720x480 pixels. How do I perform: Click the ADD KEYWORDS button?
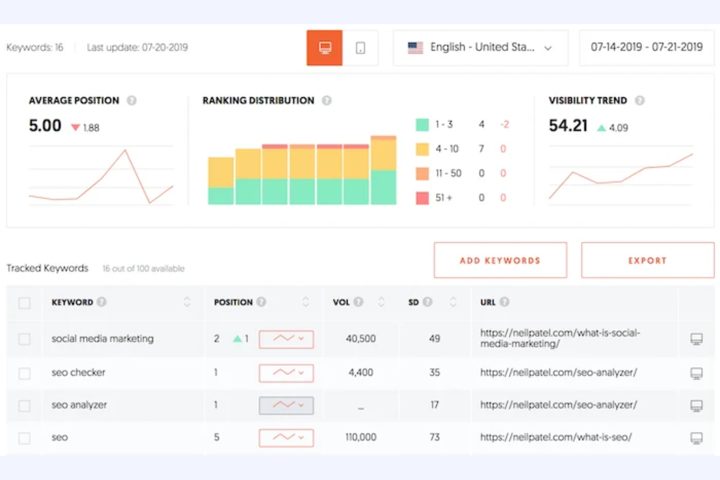point(500,260)
